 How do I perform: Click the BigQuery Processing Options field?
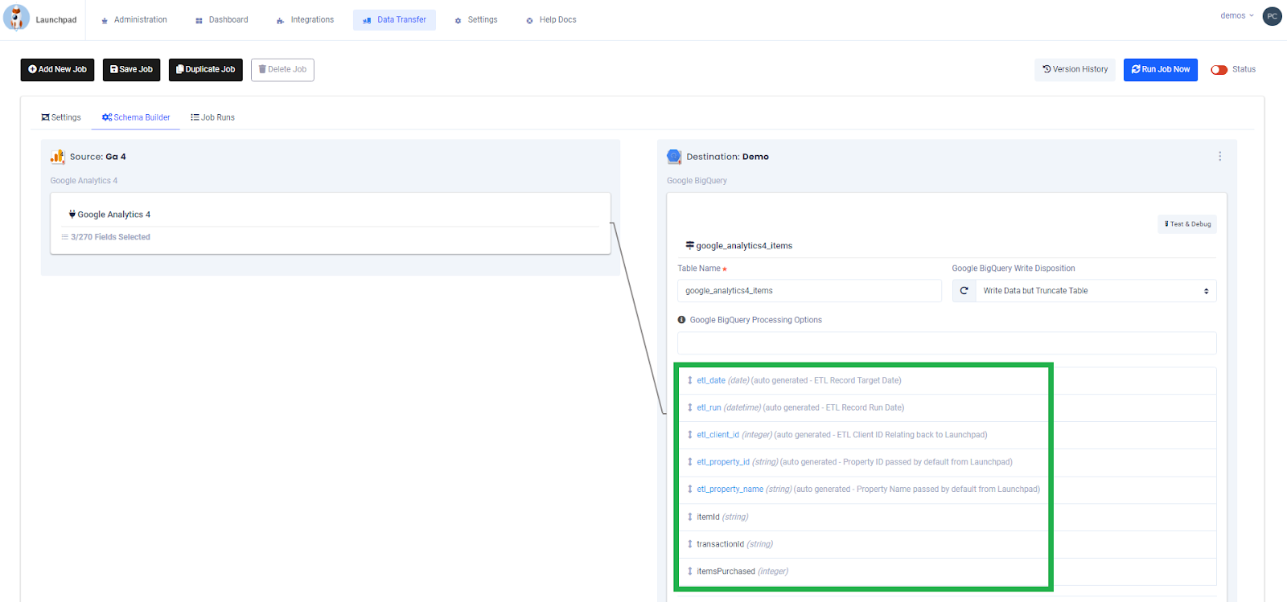(947, 343)
